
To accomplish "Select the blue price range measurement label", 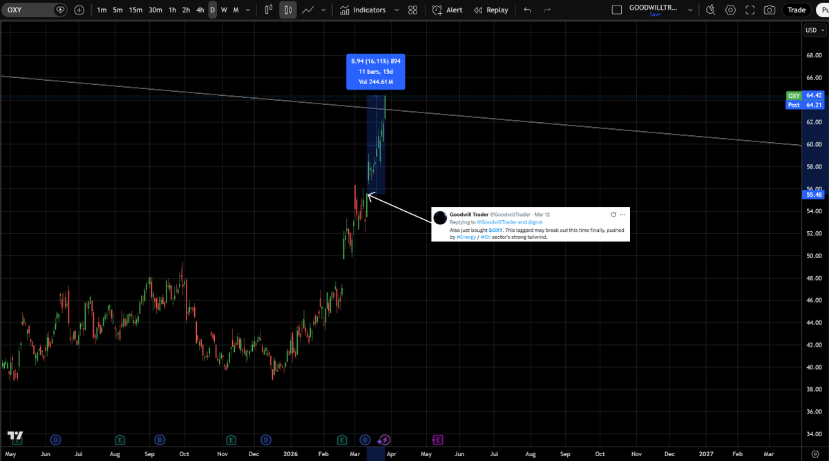I will pyautogui.click(x=376, y=72).
